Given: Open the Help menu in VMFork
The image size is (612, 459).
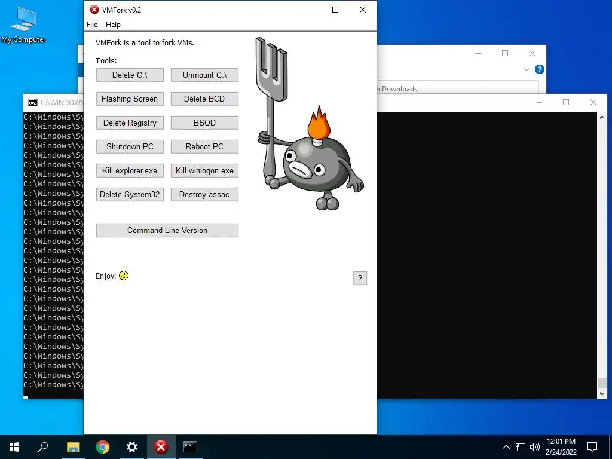Looking at the screenshot, I should coord(113,24).
